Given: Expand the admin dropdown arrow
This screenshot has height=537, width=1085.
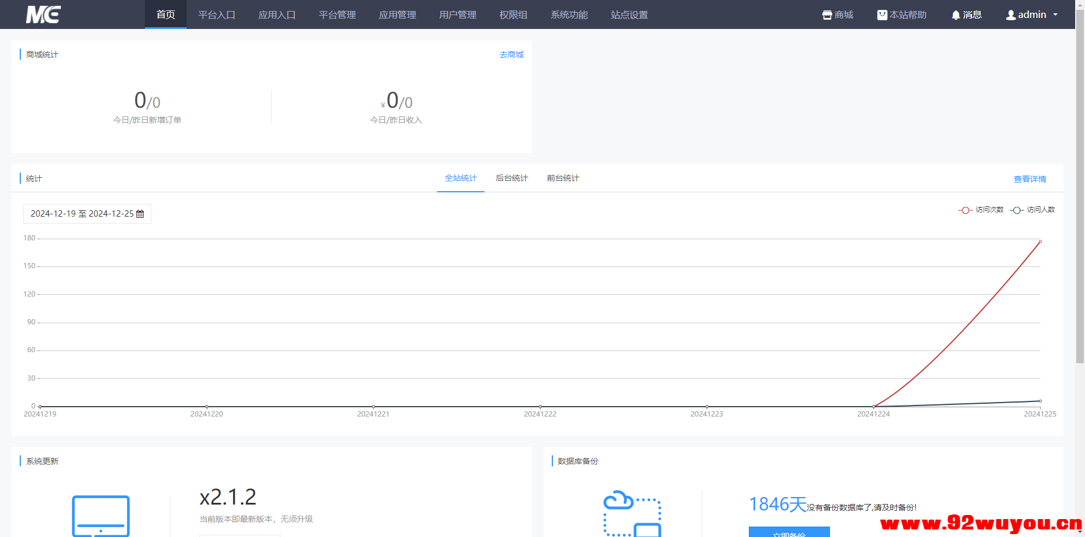Looking at the screenshot, I should (x=1055, y=14).
